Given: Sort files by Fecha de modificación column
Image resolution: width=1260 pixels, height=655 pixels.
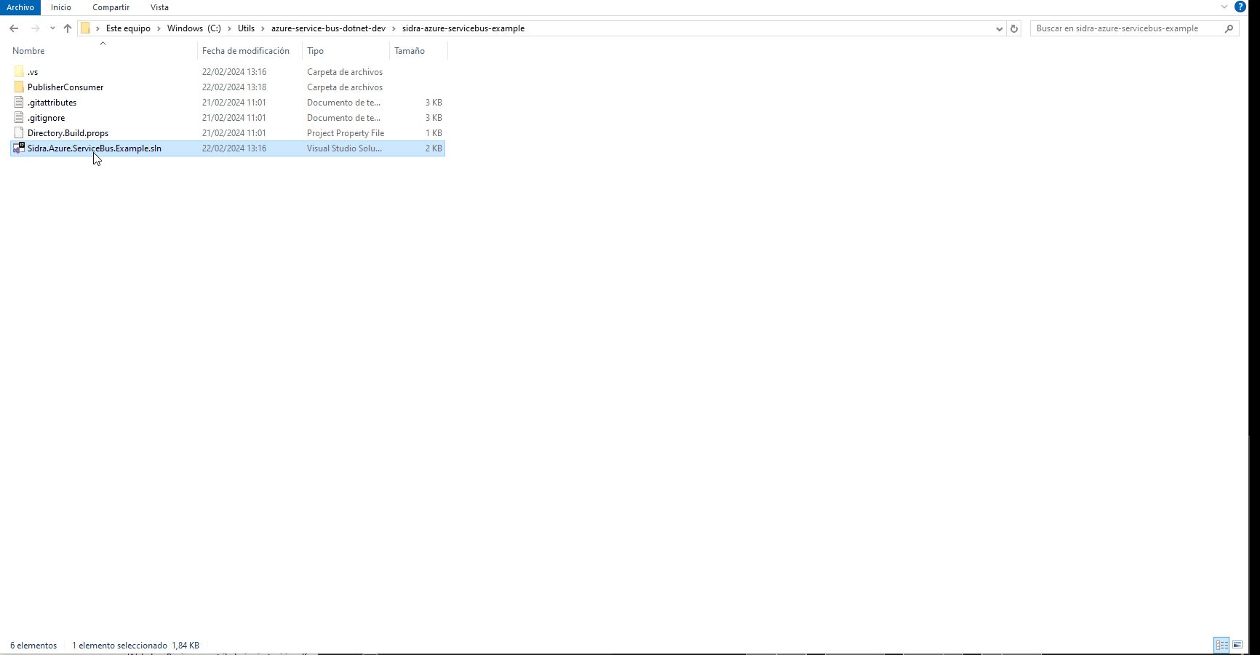Looking at the screenshot, I should [x=245, y=51].
